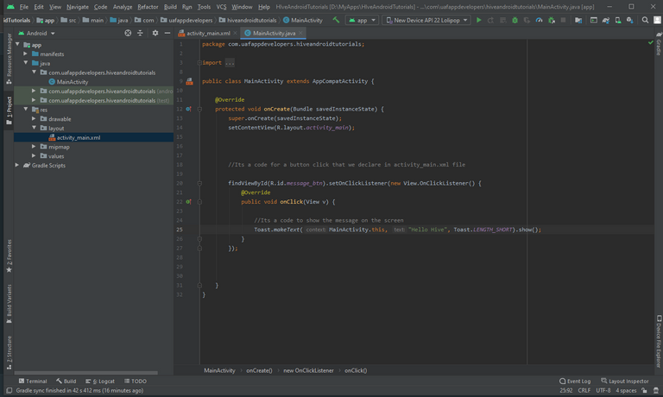
Task: Open the Event Log button
Action: 574,381
